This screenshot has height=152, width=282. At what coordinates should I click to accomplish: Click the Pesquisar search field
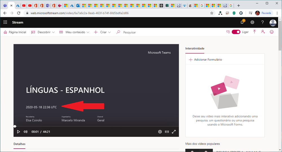130,32
